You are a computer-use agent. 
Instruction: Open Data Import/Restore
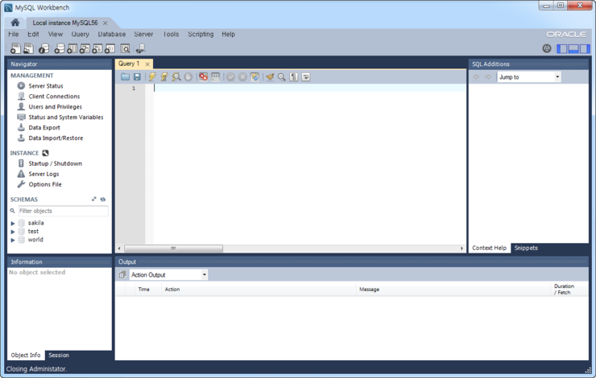56,138
